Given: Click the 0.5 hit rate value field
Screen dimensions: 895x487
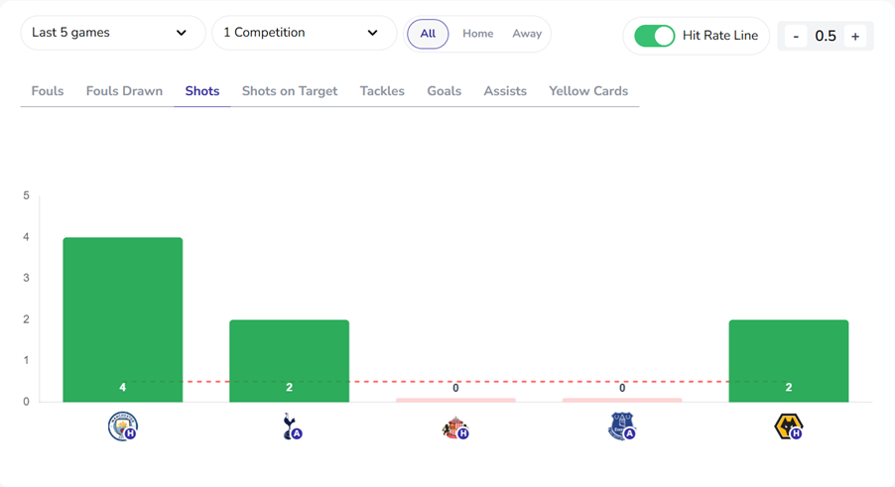Looking at the screenshot, I should 826,37.
